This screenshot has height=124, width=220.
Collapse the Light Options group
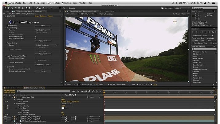(14, 104)
